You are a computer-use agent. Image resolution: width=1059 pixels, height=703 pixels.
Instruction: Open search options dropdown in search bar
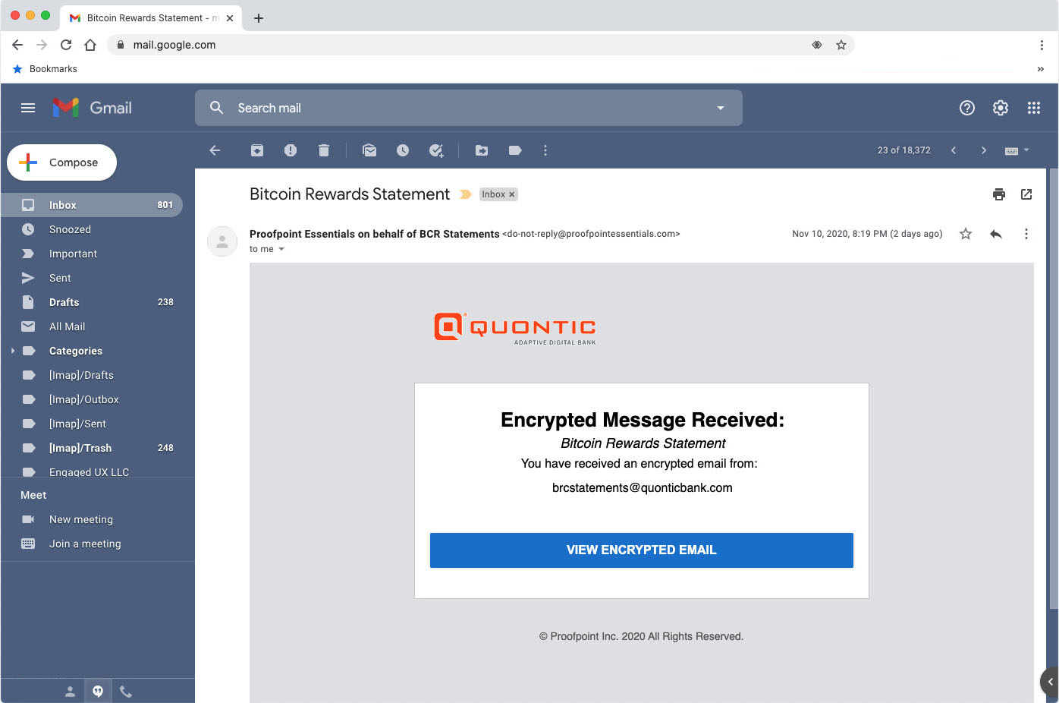pos(721,108)
